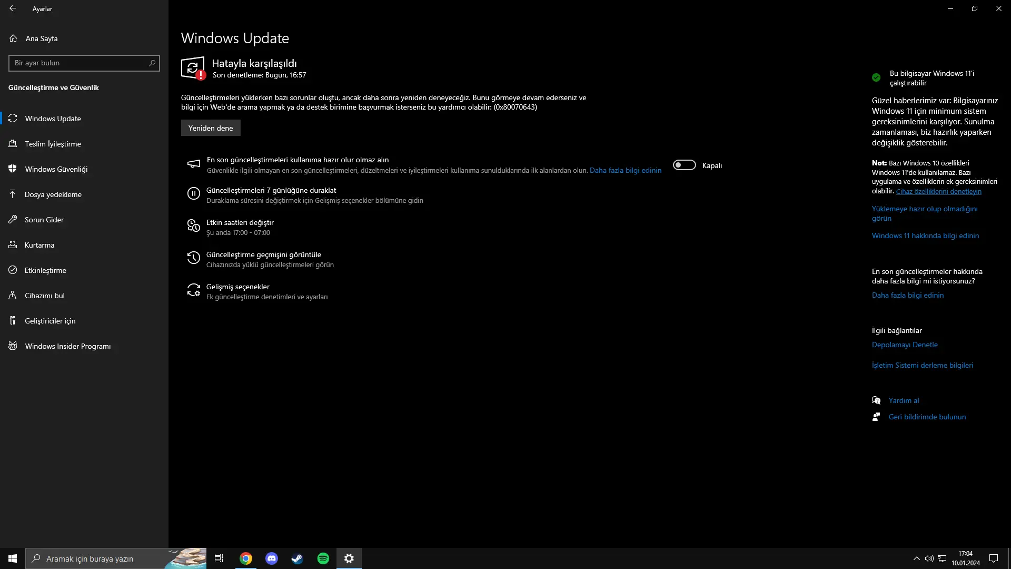Viewport: 1011px width, 569px height.
Task: Click taskbar search box Aramak için buraya yazın
Action: (116, 558)
